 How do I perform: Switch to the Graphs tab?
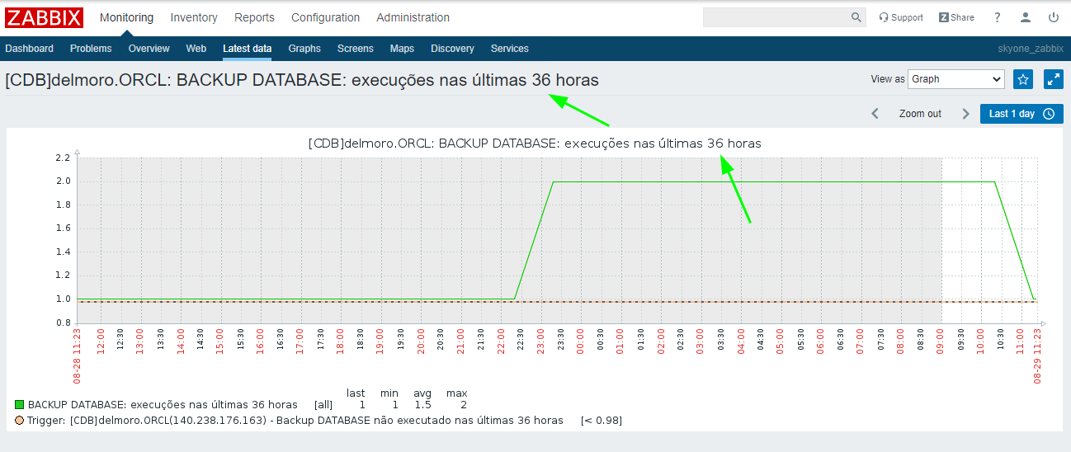coord(304,49)
